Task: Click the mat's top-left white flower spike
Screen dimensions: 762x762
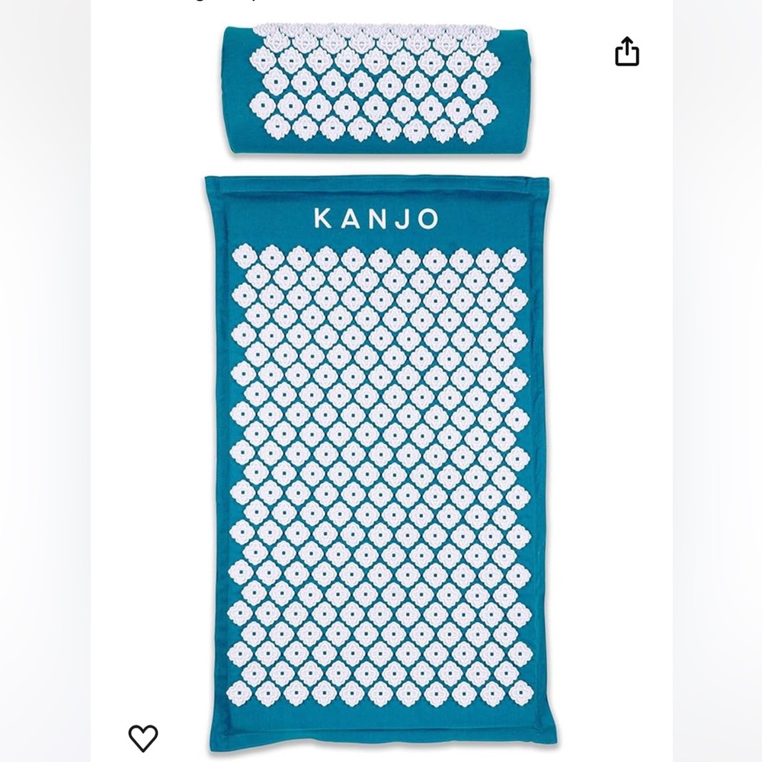Action: click(x=244, y=258)
